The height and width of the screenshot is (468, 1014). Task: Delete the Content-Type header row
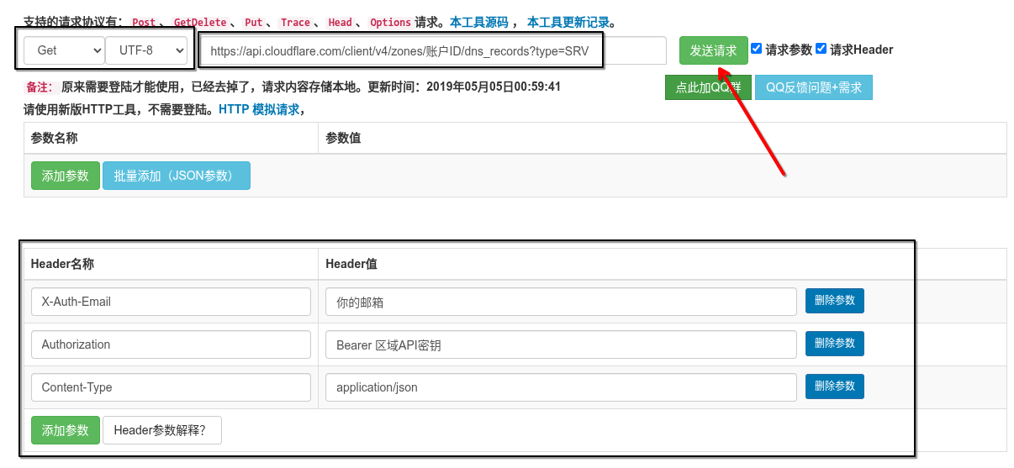pos(834,386)
